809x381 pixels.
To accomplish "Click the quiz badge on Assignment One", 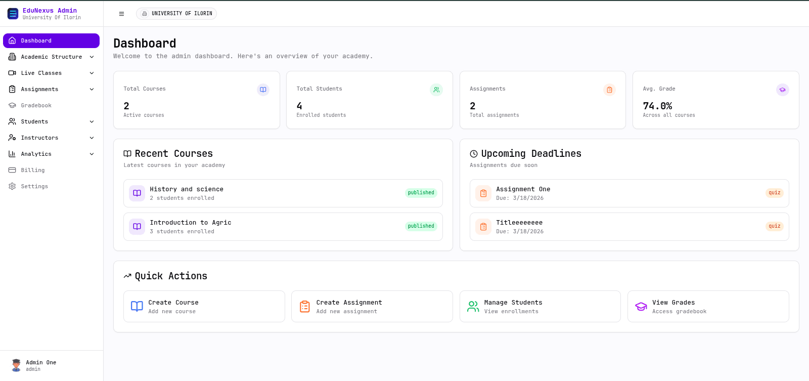I will pyautogui.click(x=775, y=193).
